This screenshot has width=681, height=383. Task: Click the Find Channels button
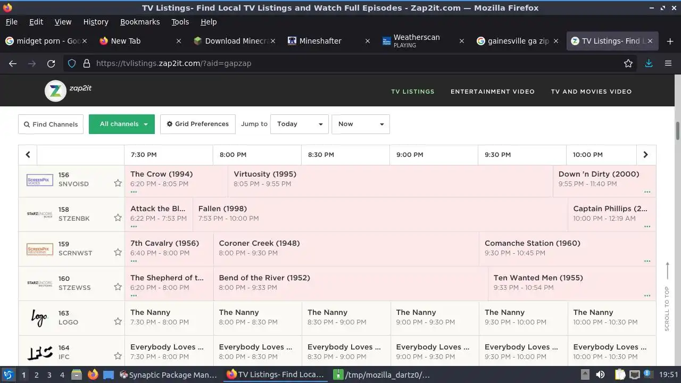coord(51,124)
